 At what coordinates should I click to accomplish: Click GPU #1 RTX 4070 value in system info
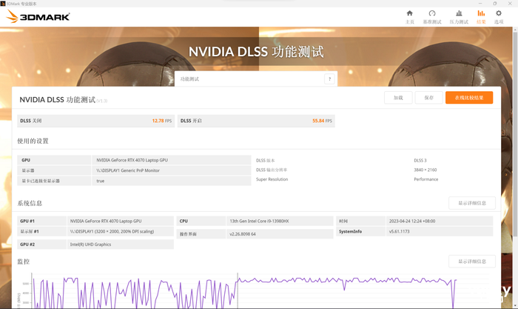121,221
